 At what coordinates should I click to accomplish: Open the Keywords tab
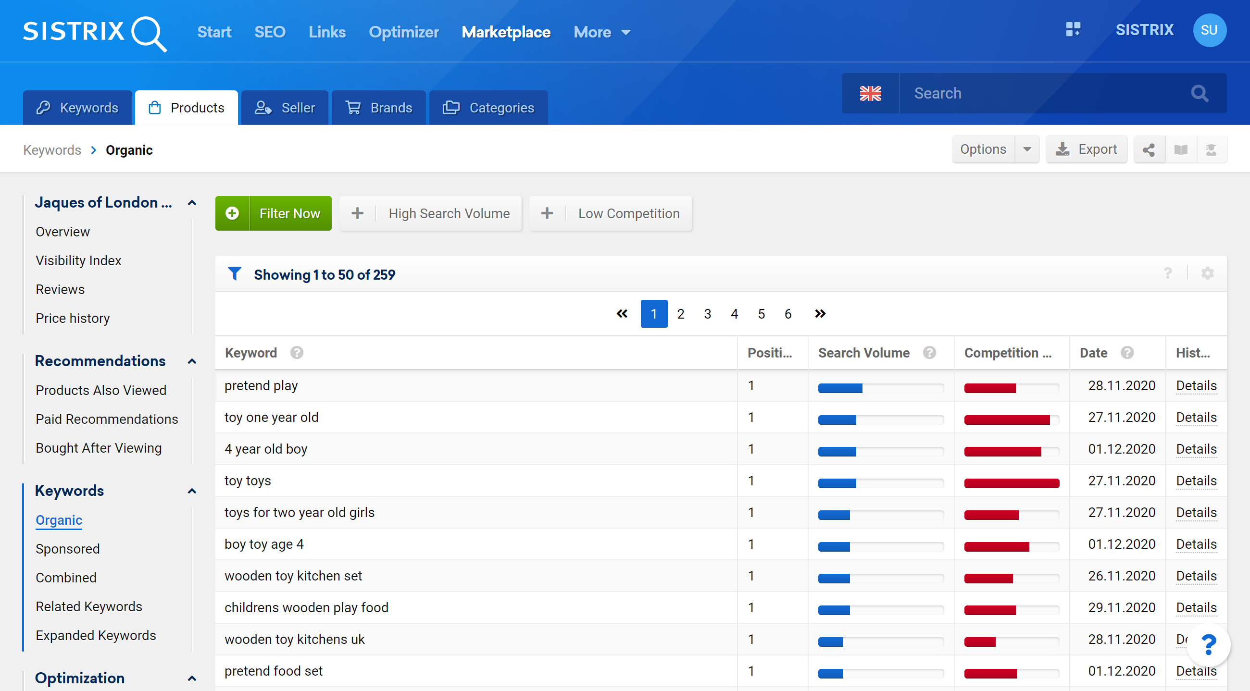(x=77, y=108)
